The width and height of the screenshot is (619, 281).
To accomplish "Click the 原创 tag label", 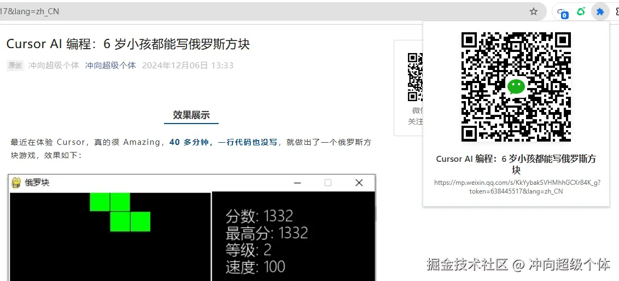I will point(15,66).
